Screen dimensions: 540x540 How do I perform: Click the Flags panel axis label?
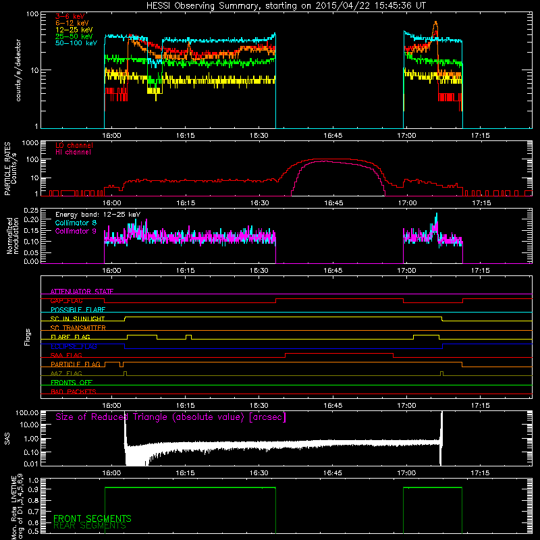click(28, 337)
